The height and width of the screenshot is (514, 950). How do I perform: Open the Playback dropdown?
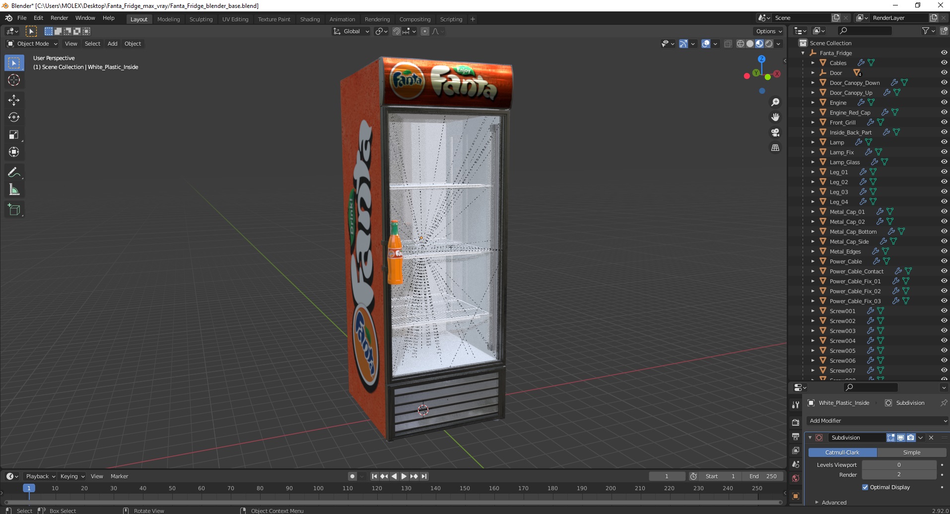(x=40, y=476)
